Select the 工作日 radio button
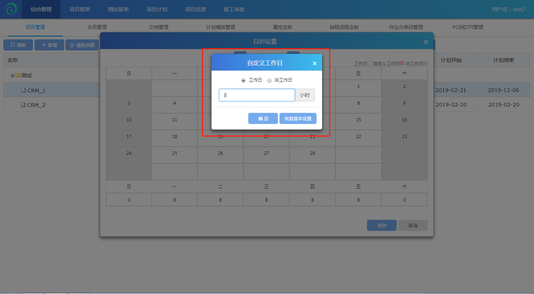534x294 pixels. 243,80
